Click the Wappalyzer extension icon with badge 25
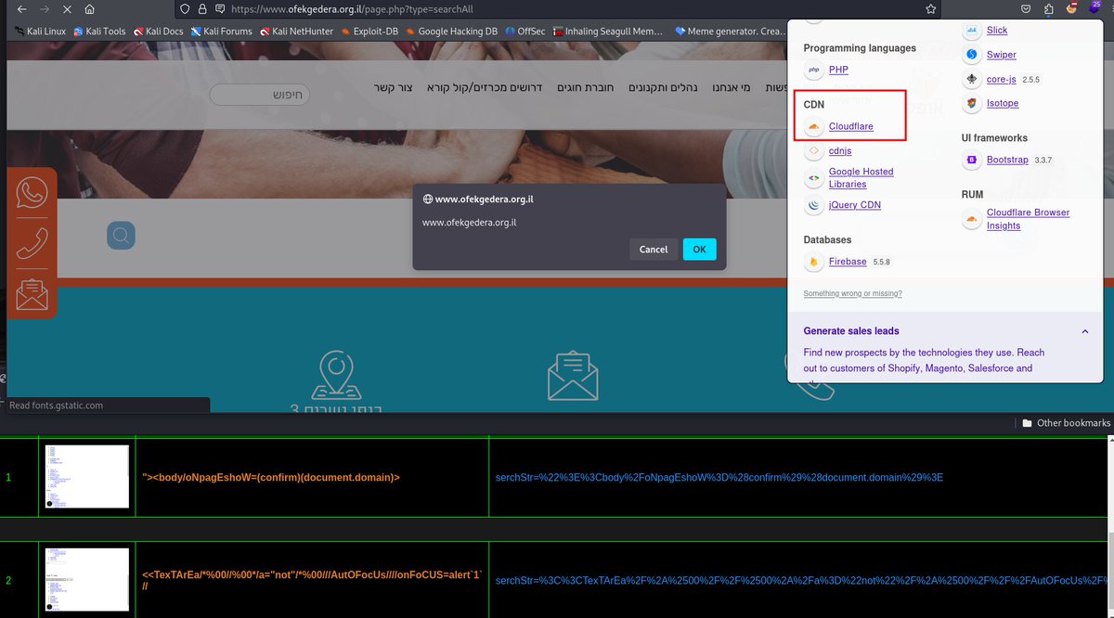The height and width of the screenshot is (618, 1114). 1096,8
